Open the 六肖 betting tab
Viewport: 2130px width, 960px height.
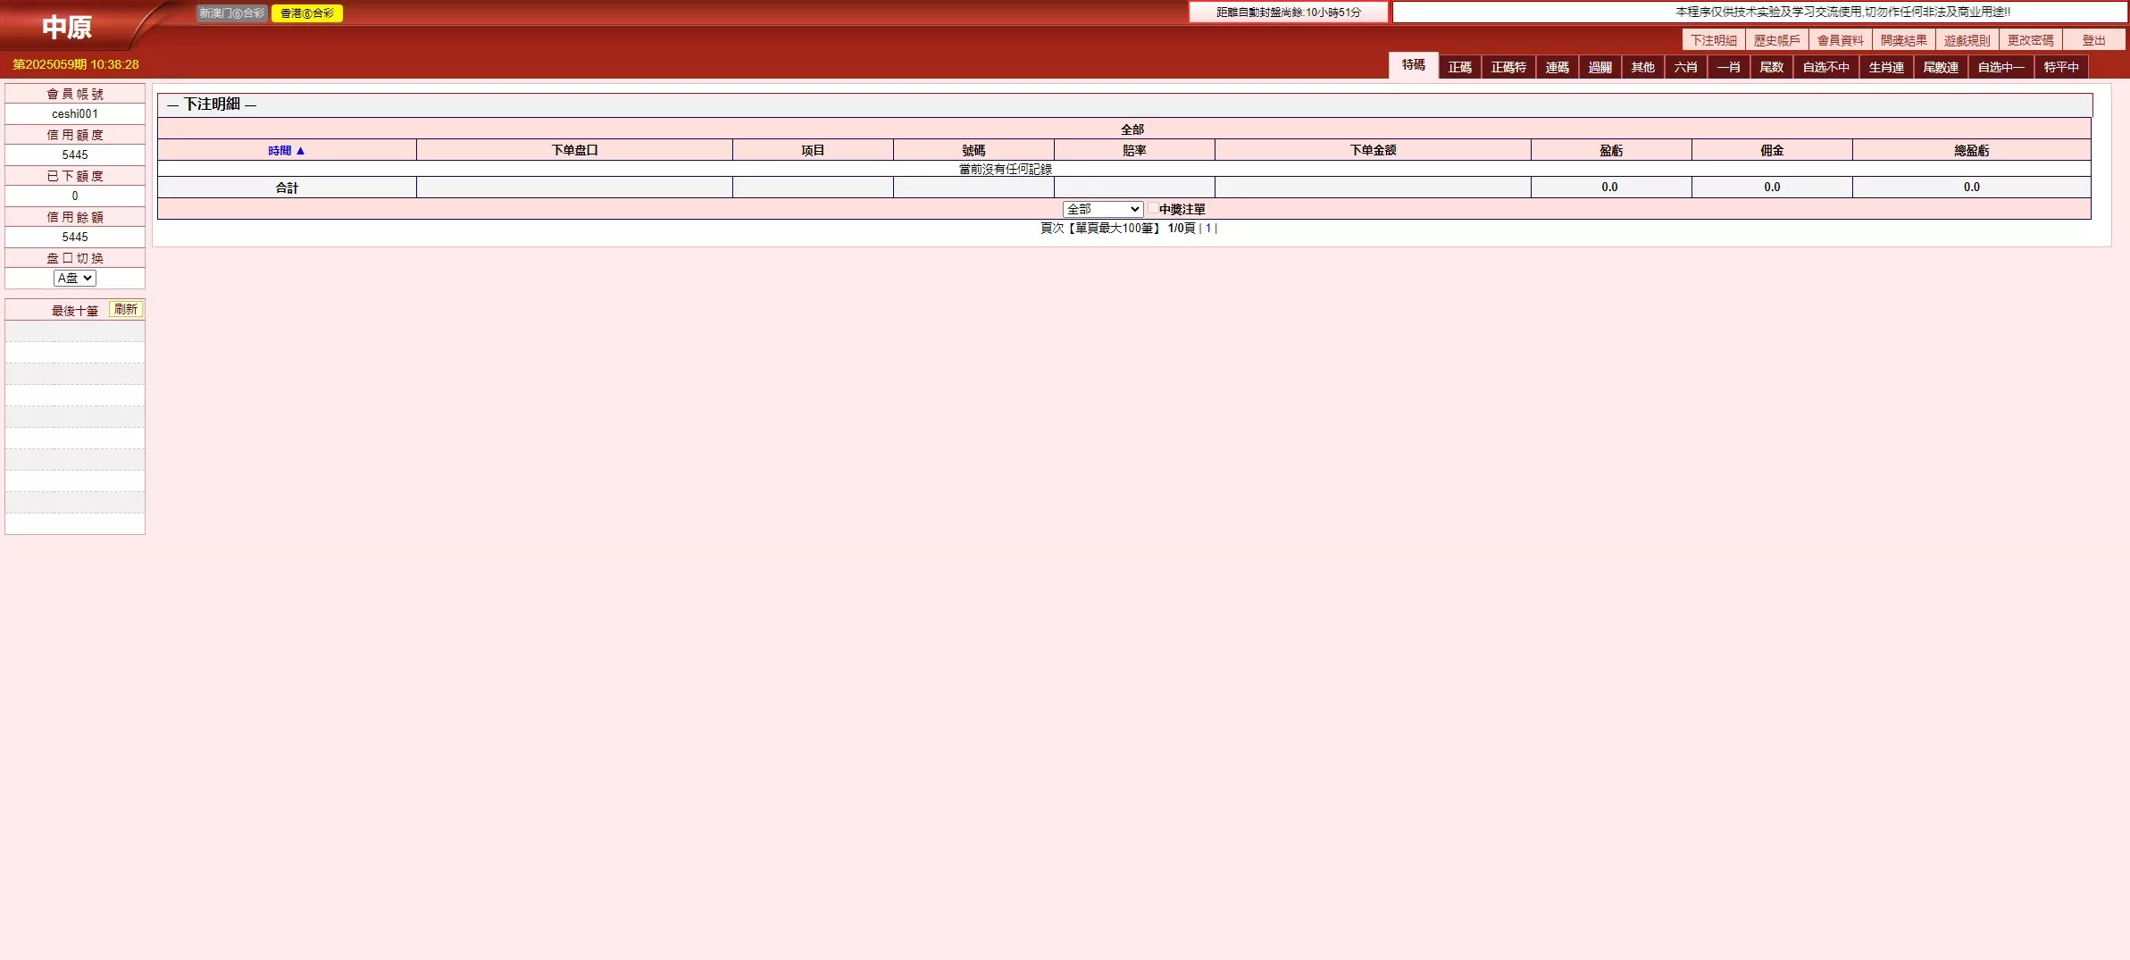tap(1685, 68)
